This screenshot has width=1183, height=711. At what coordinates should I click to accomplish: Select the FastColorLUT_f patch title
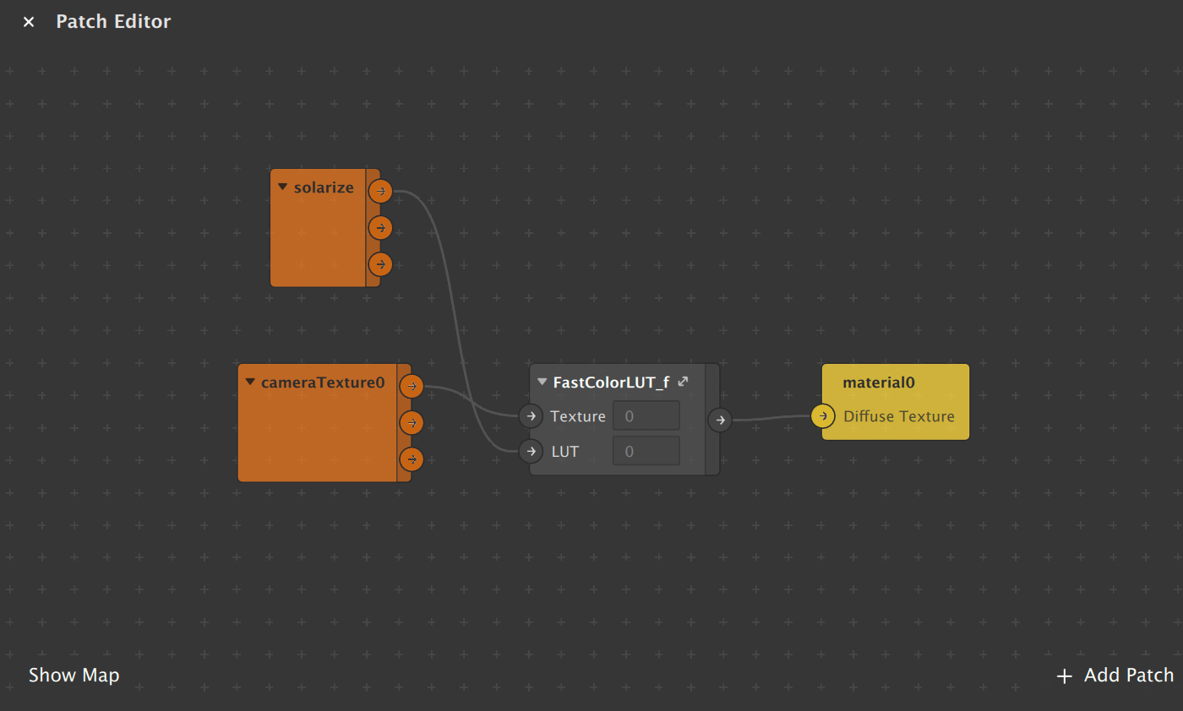[x=611, y=383]
